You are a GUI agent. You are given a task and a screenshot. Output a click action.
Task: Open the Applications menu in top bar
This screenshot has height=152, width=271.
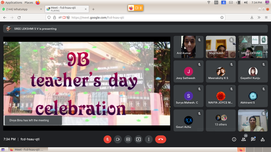tap(14, 2)
